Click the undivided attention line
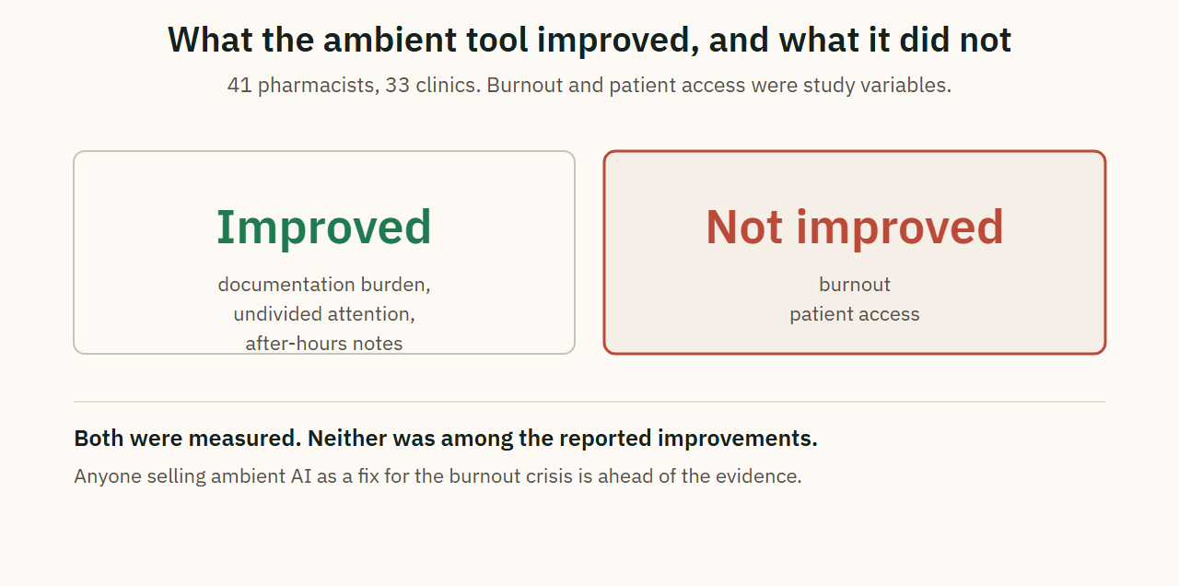The height and width of the screenshot is (586, 1179). [x=324, y=314]
